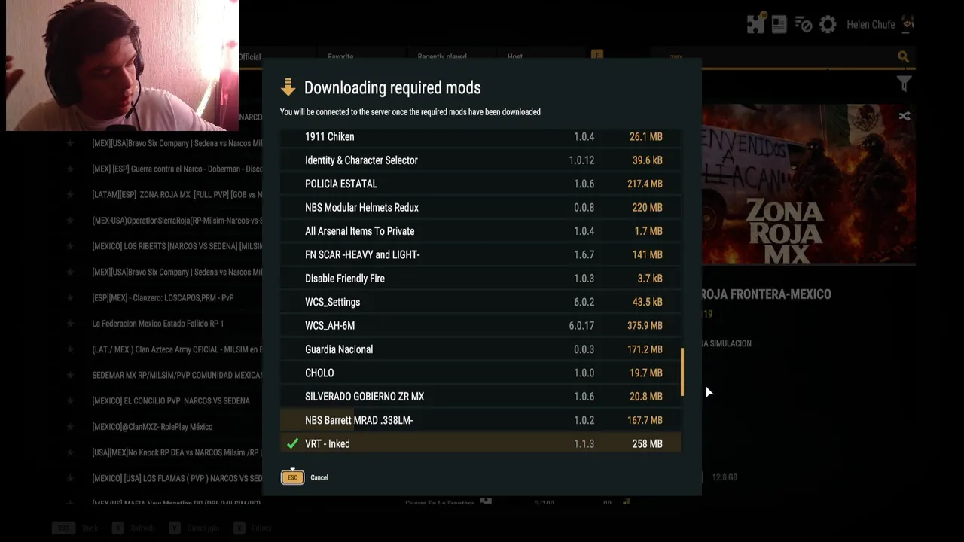This screenshot has width=964, height=542.
Task: Toggle favorite star for LOS FLAMAS server
Action: (70, 479)
